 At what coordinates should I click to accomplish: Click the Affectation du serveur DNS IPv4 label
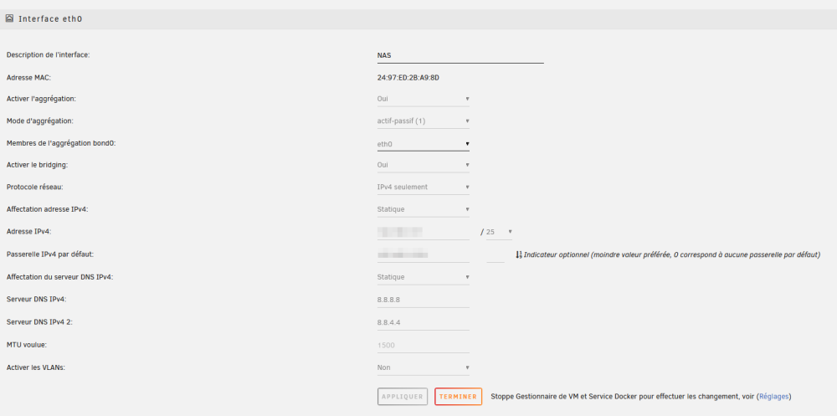pos(59,277)
